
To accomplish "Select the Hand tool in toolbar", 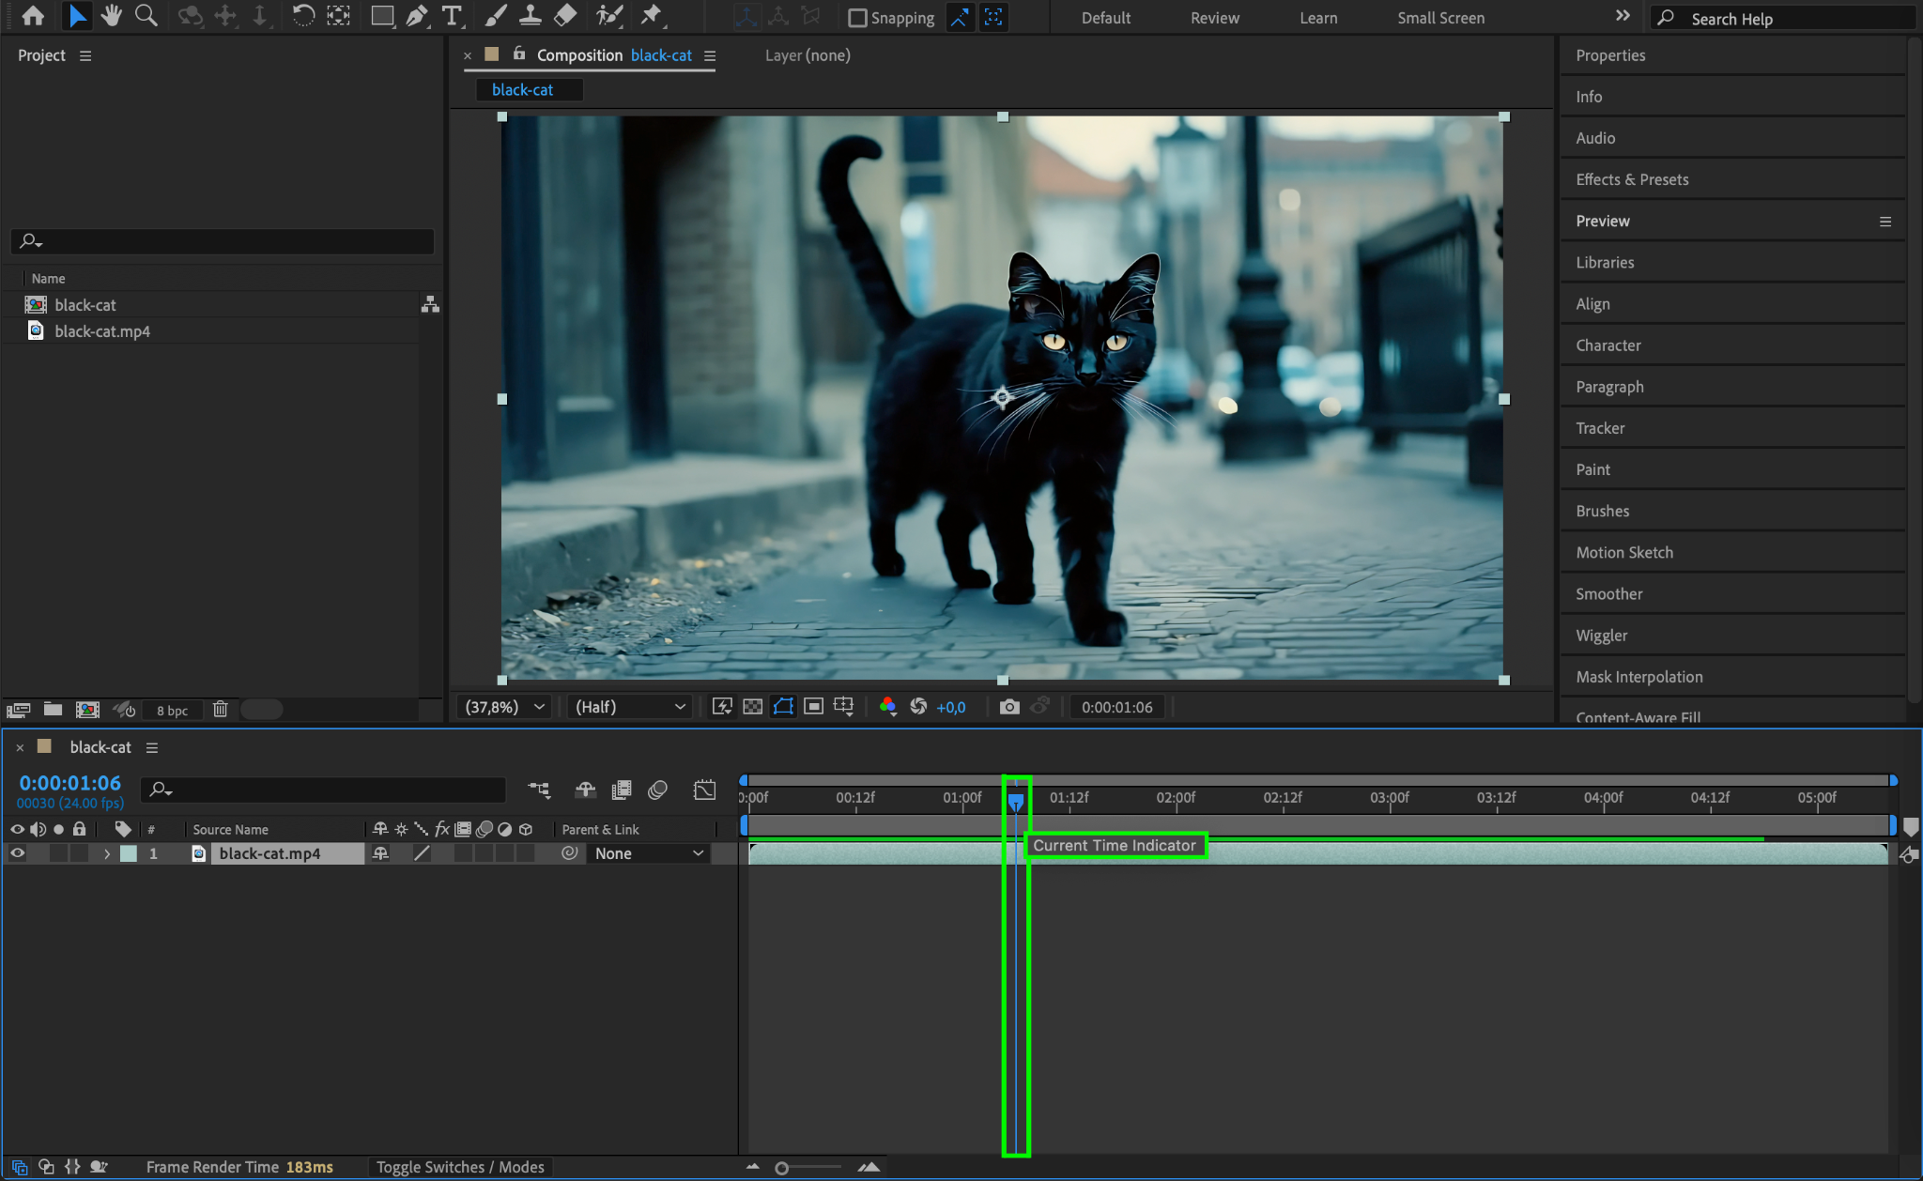I will [x=111, y=16].
